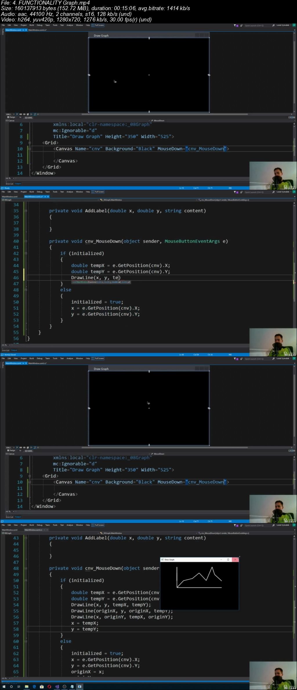Open designer zoom dropdown in 00:03:02 frame
The height and width of the screenshot is (690, 297).
coord(10,114)
